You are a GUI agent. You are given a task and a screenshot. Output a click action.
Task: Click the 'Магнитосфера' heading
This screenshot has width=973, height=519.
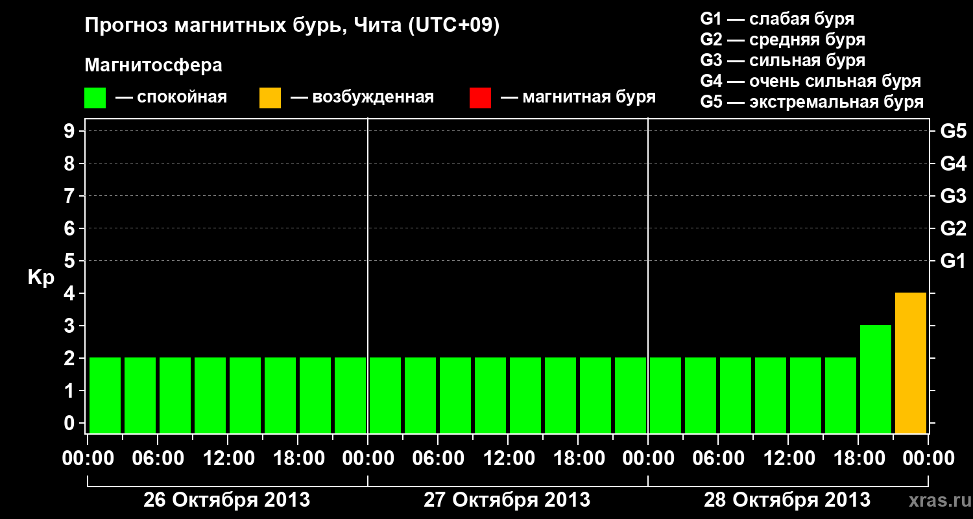[153, 66]
